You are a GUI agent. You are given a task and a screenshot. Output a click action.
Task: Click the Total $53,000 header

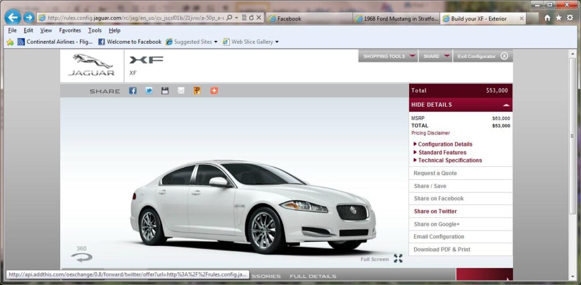point(461,90)
